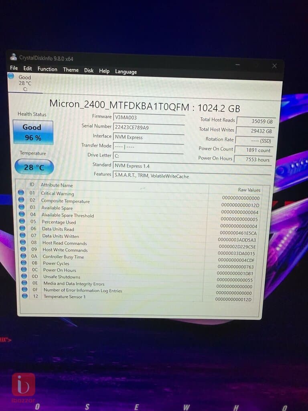Click the drive title Micron_2400_MTFDKBA1T0QFM
Image resolution: width=308 pixels, height=411 pixels.
click(x=120, y=105)
